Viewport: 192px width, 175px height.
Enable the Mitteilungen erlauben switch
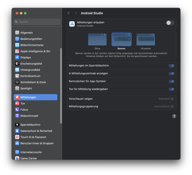click(170, 23)
